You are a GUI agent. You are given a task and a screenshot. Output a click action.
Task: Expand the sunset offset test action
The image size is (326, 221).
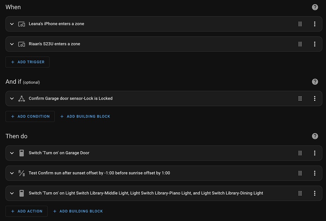click(x=12, y=173)
